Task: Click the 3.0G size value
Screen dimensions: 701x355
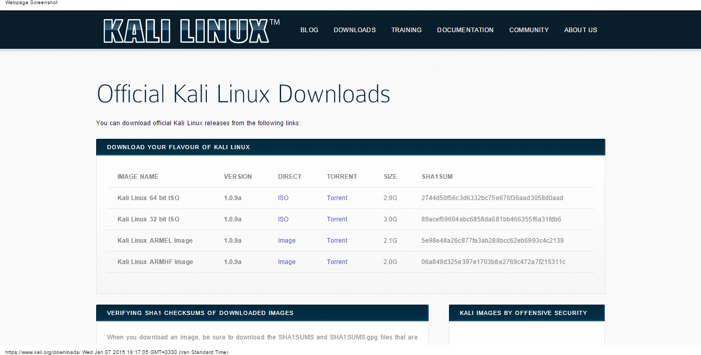Action: 390,219
